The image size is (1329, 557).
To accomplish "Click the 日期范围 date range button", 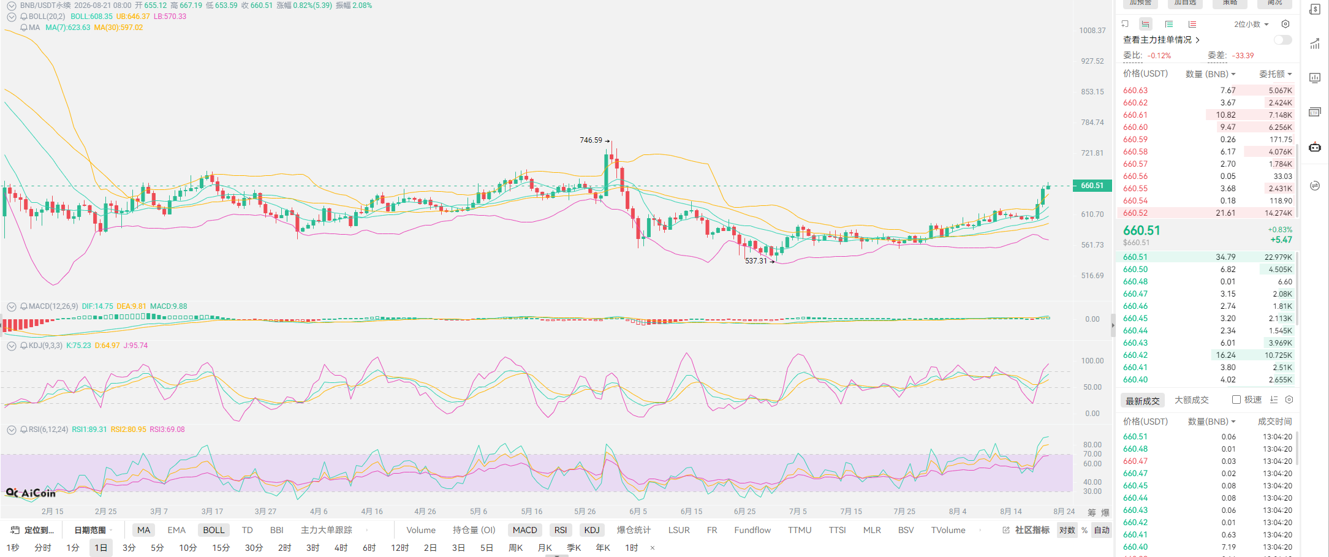I will pyautogui.click(x=90, y=530).
